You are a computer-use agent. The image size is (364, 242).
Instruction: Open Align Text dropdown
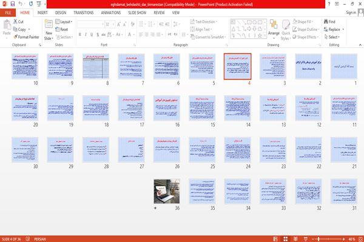[x=201, y=30]
